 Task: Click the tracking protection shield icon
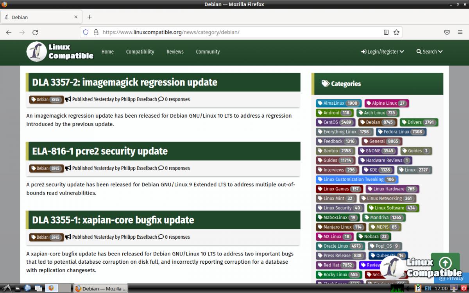(x=86, y=32)
